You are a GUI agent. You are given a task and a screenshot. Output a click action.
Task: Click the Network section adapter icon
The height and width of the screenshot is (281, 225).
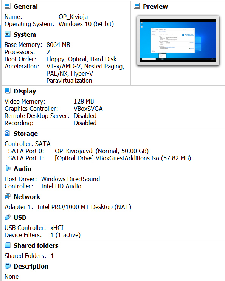click(x=7, y=196)
